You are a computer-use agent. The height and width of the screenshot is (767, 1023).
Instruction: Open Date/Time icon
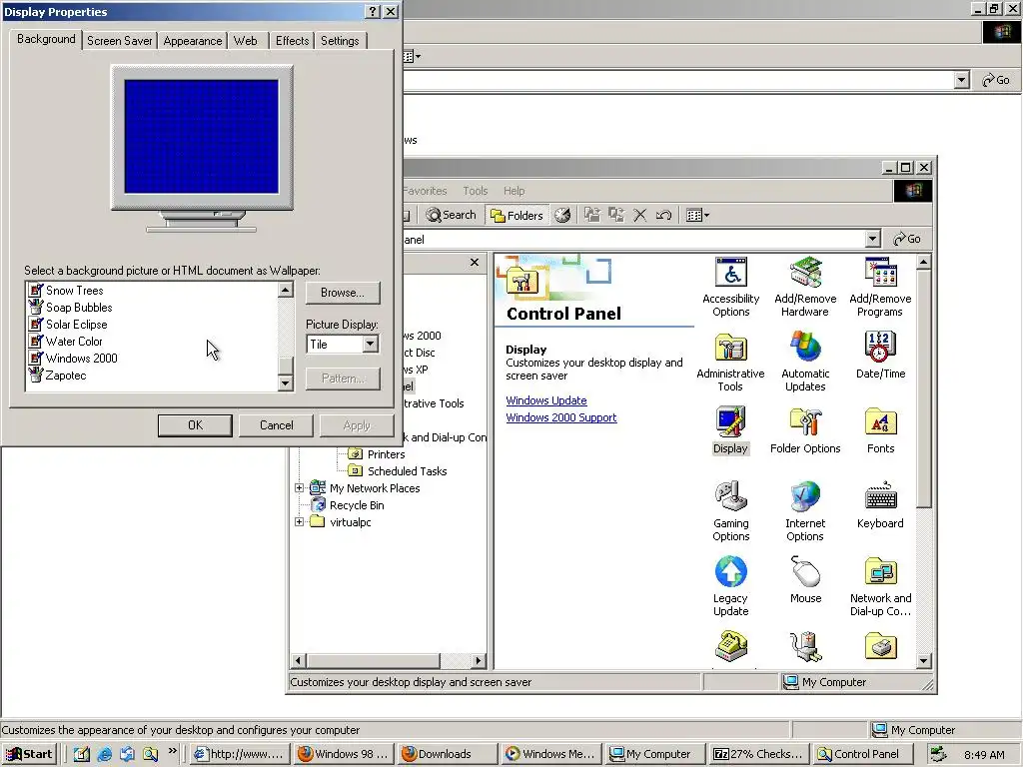point(880,357)
